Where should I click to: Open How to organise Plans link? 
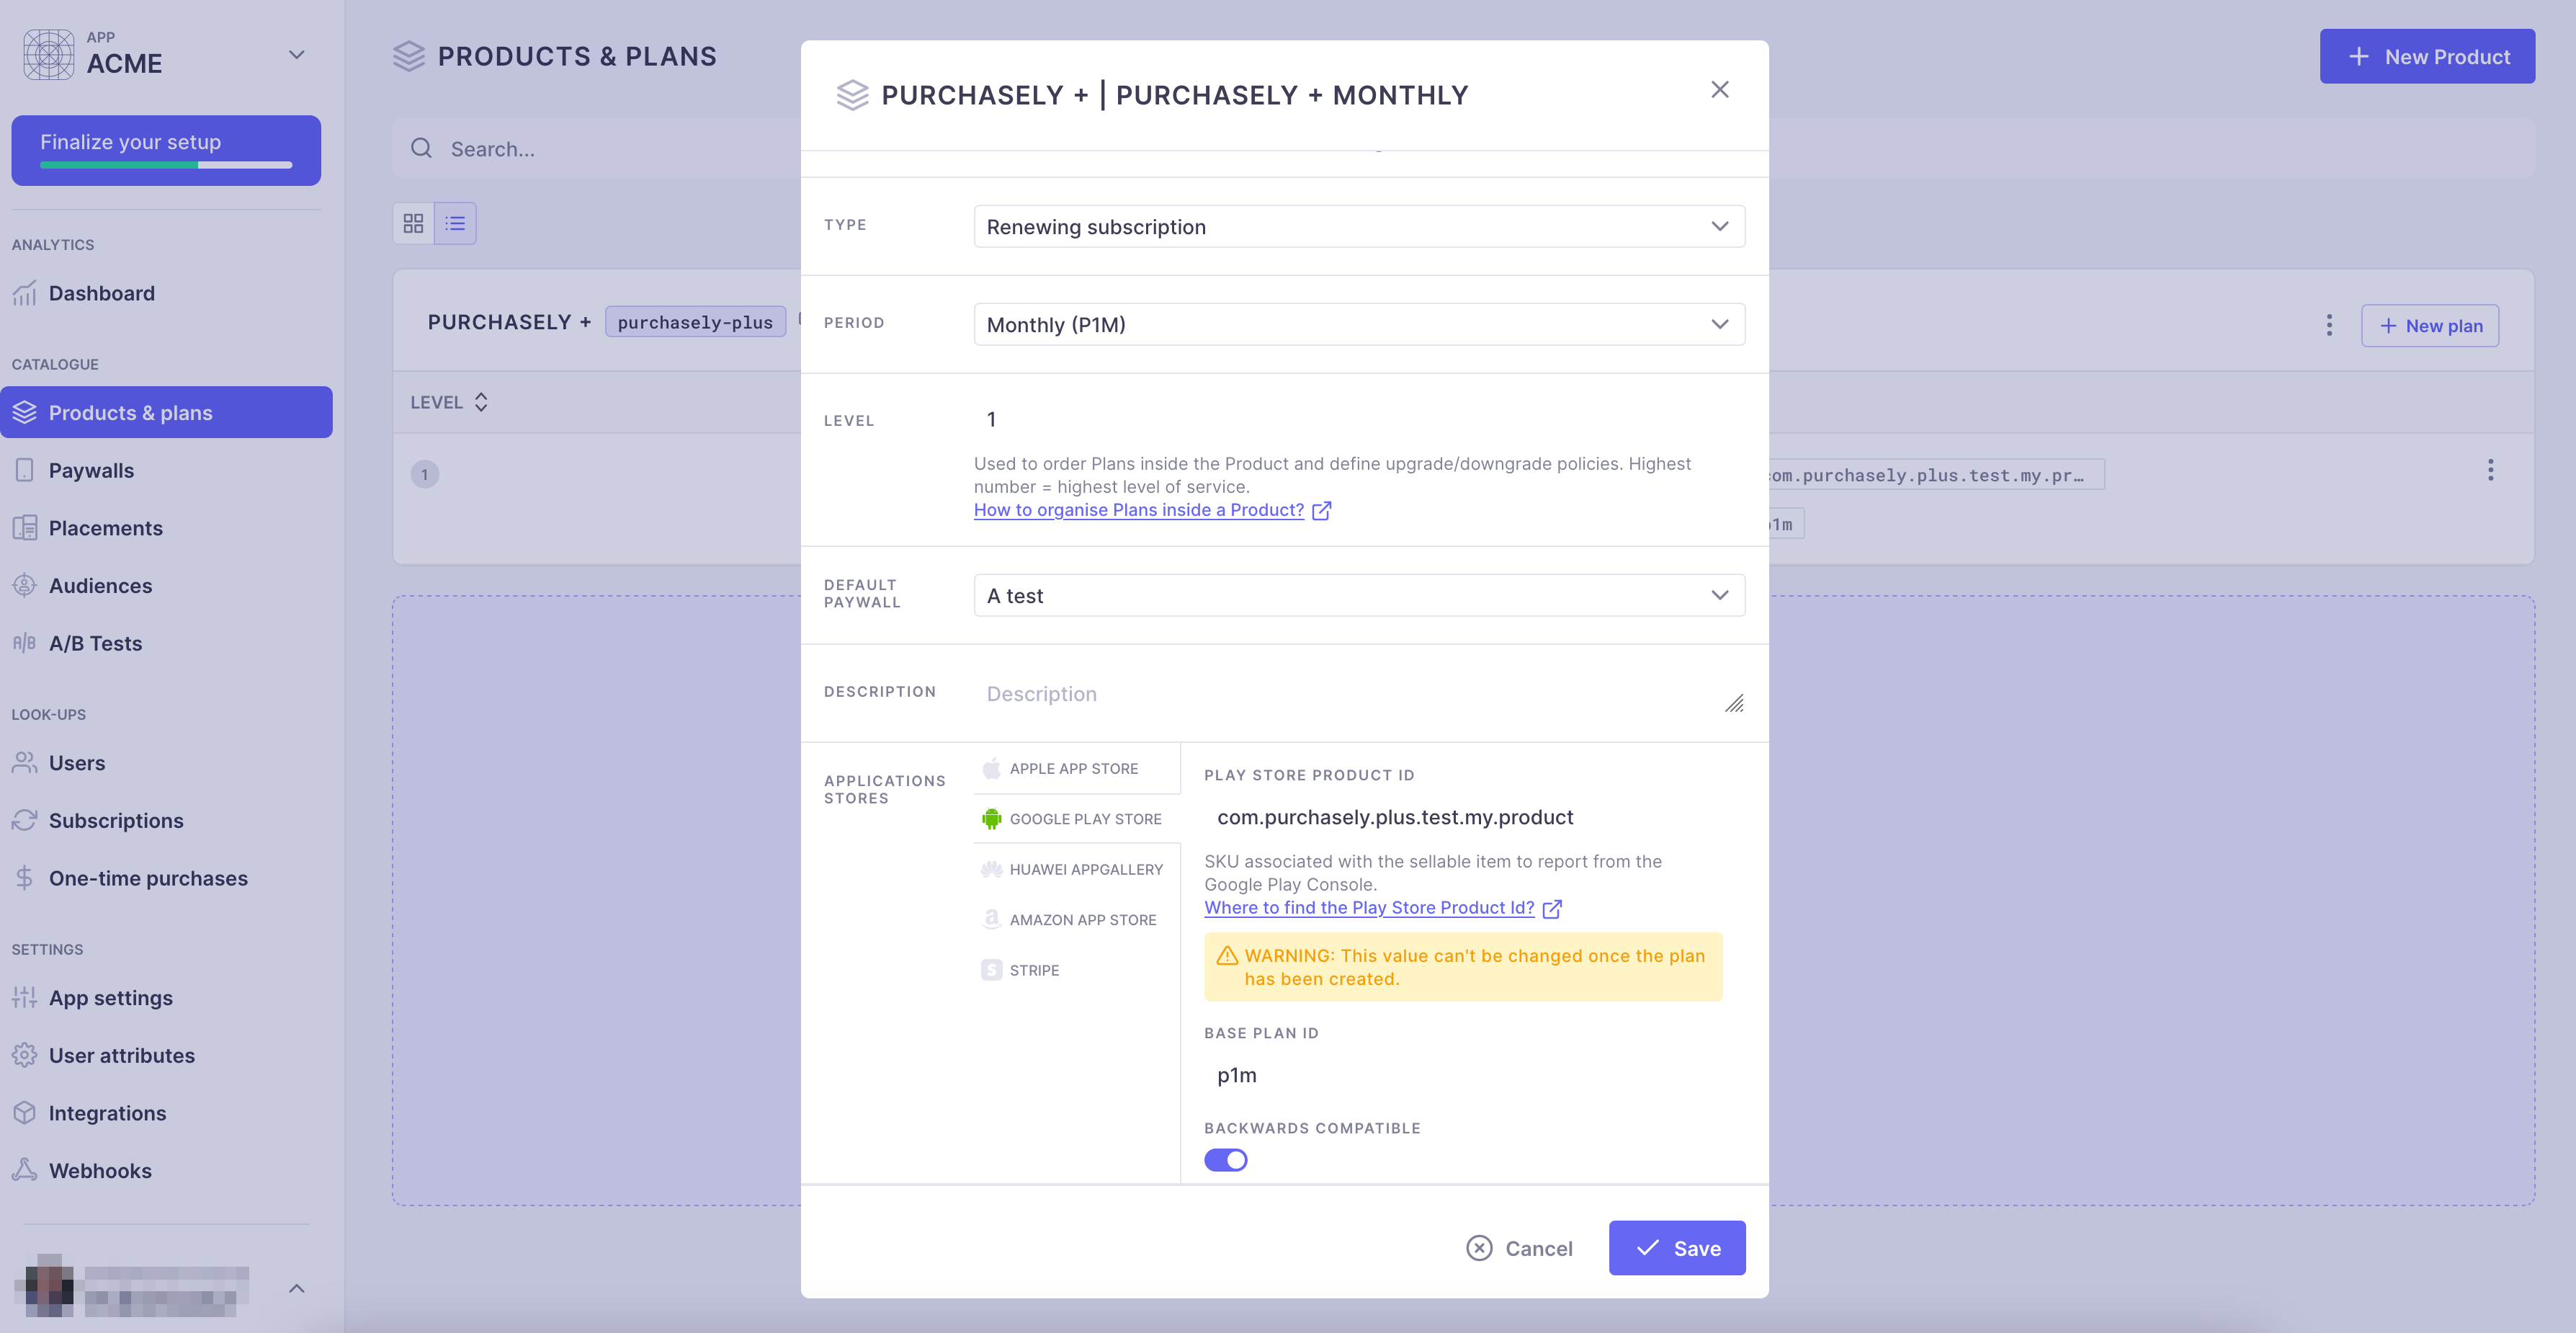[1138, 510]
